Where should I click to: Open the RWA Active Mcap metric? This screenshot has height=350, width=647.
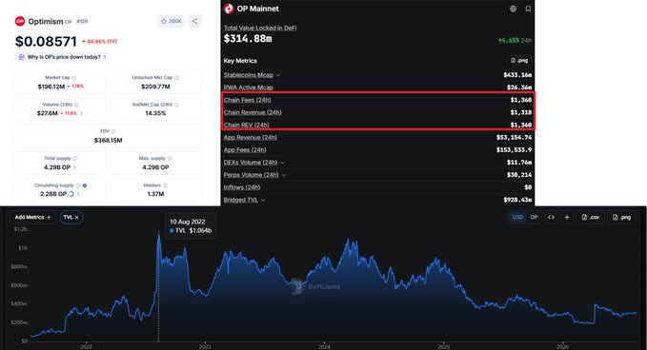(249, 87)
